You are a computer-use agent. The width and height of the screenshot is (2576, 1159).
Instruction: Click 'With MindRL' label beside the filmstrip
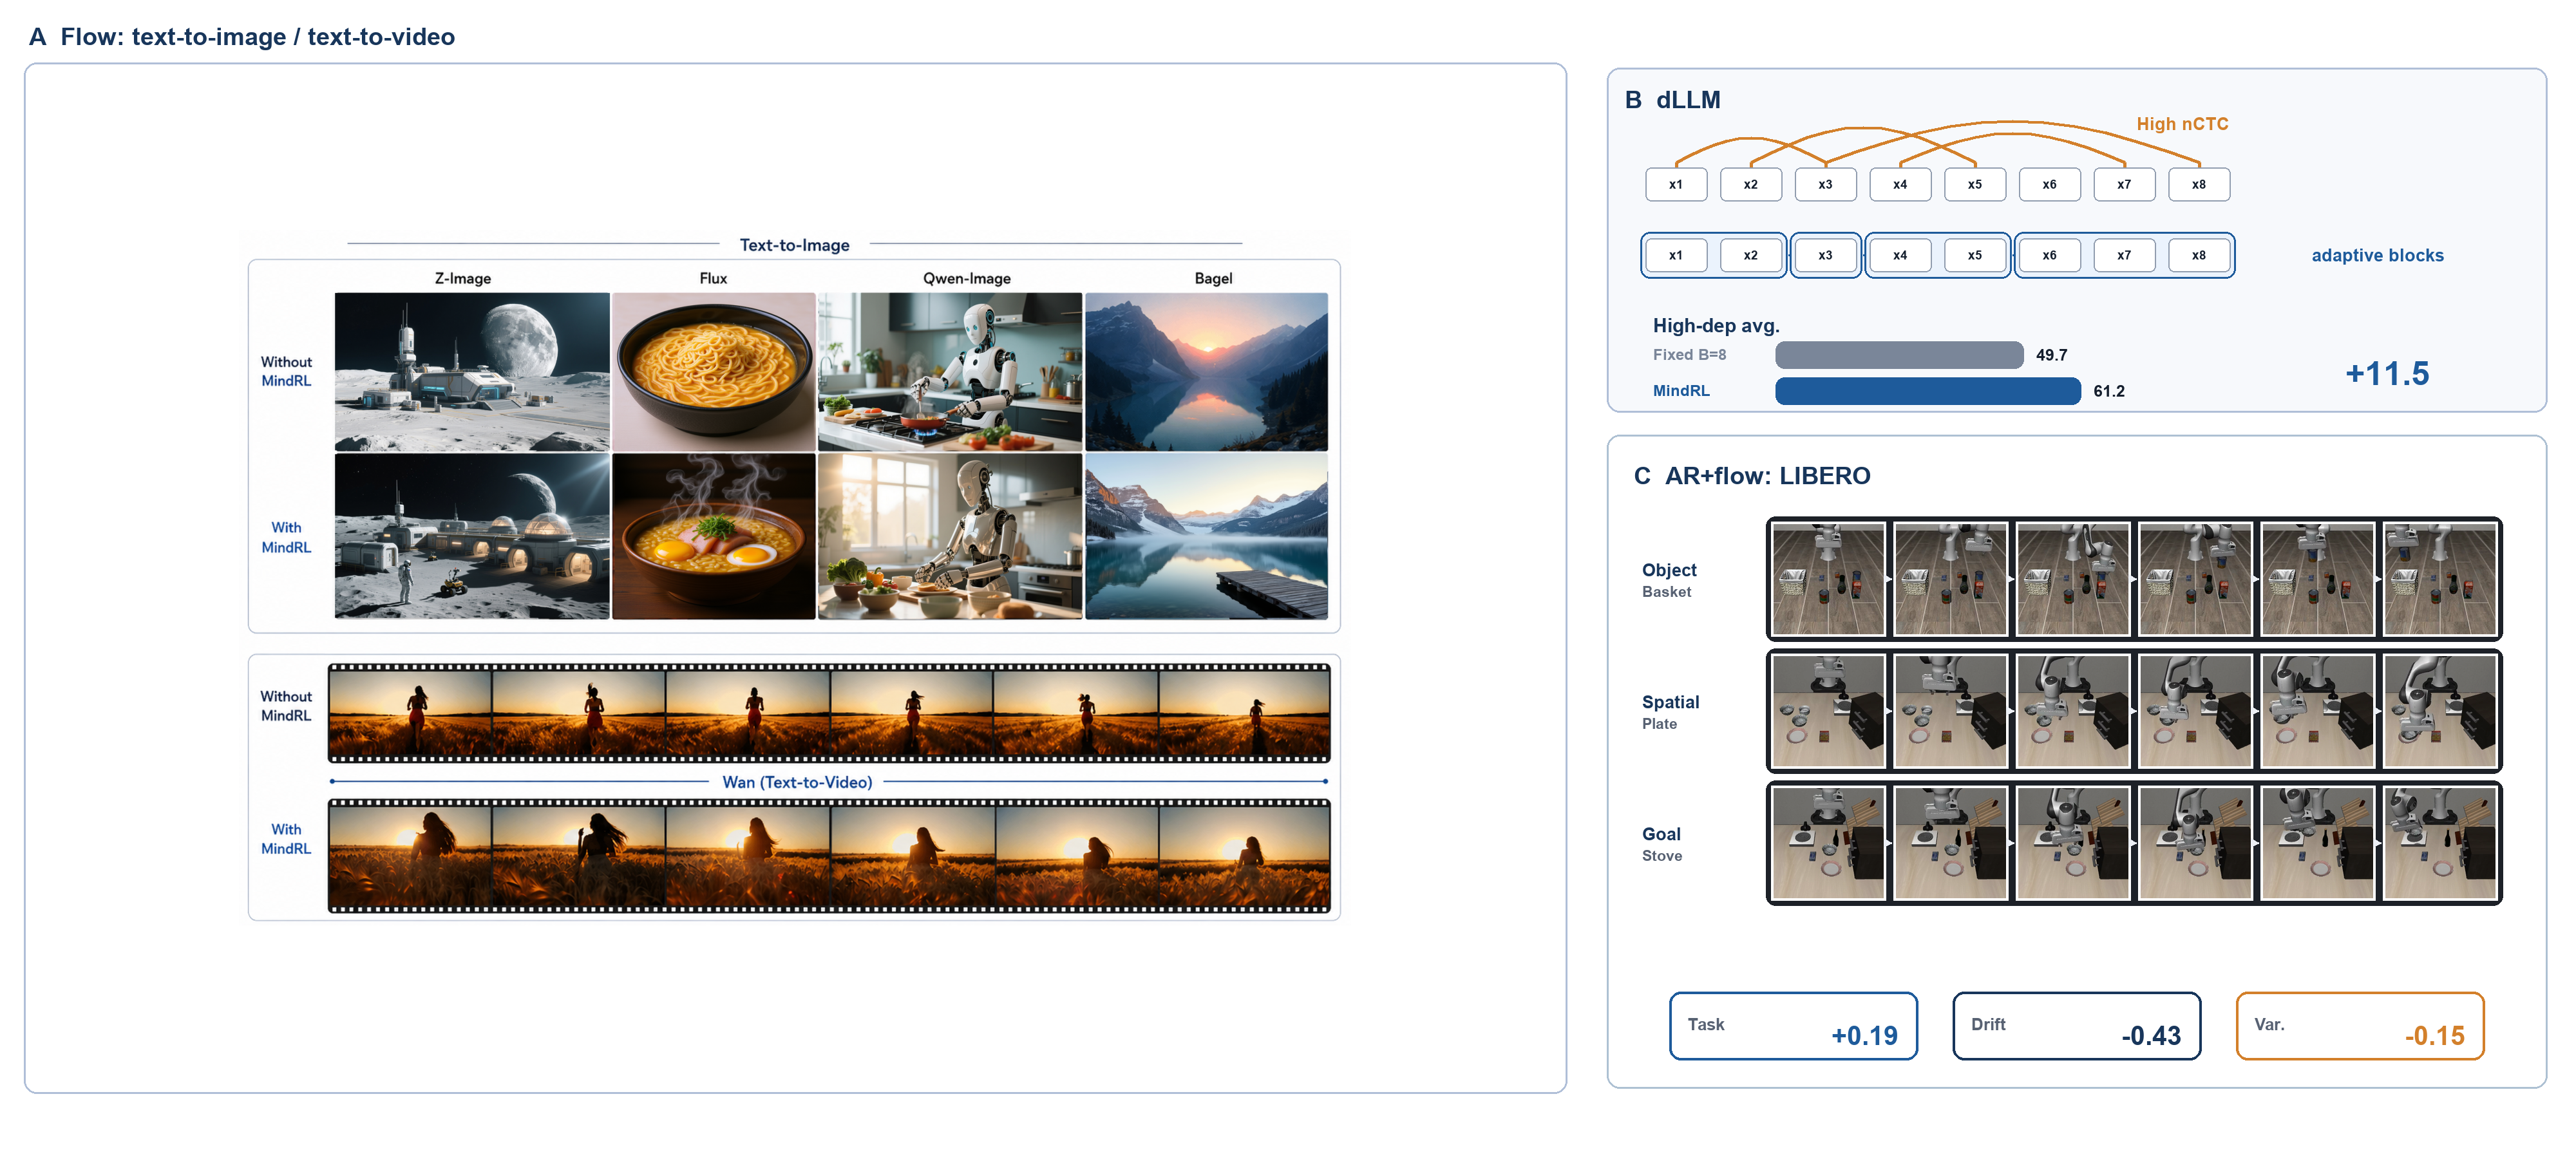(x=286, y=839)
